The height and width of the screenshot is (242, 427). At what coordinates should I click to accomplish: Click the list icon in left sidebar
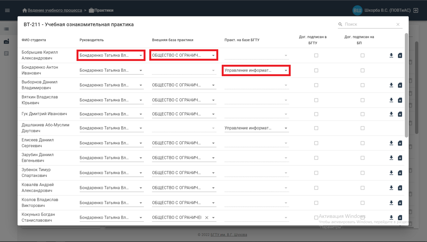pyautogui.click(x=6, y=29)
